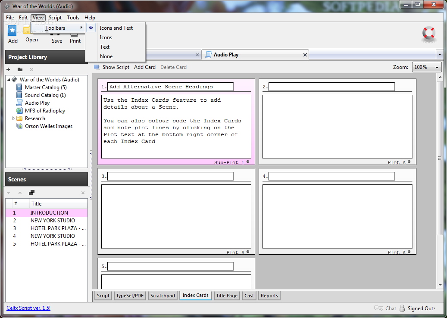Add folder in Project Library toolbar
Image resolution: width=447 pixels, height=318 pixels.
coord(20,69)
